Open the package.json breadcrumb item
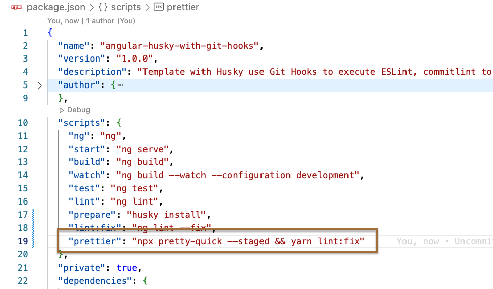 (x=56, y=7)
